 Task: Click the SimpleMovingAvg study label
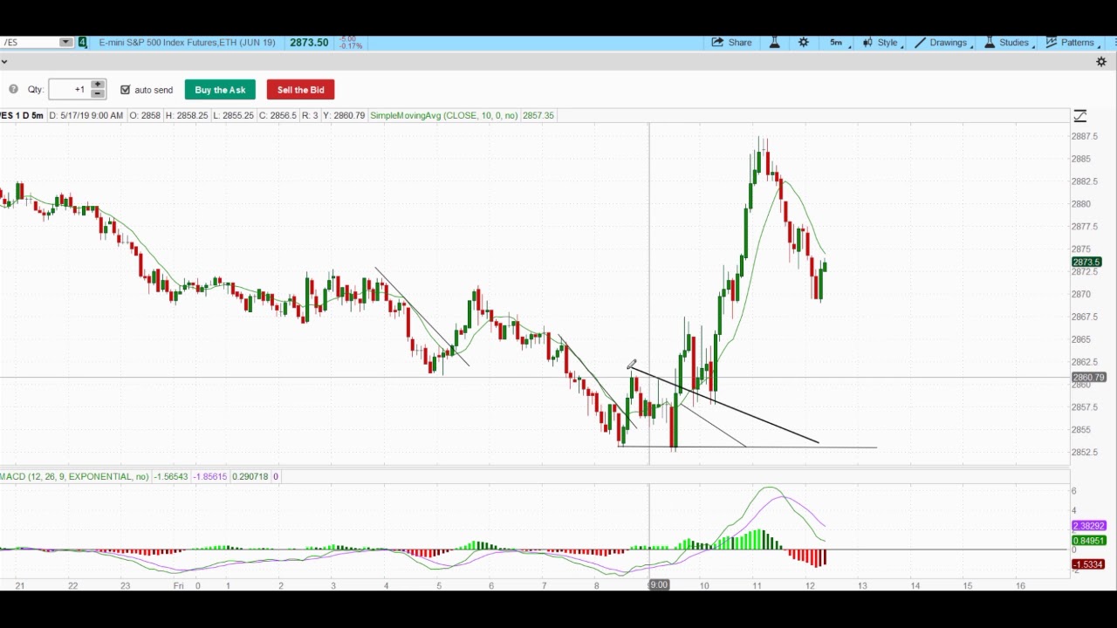point(443,115)
